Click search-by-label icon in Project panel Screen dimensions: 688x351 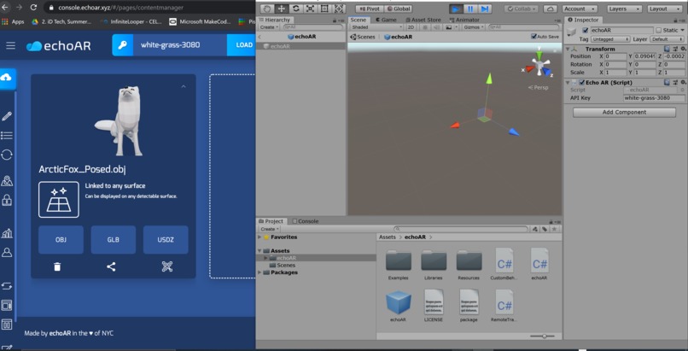545,229
